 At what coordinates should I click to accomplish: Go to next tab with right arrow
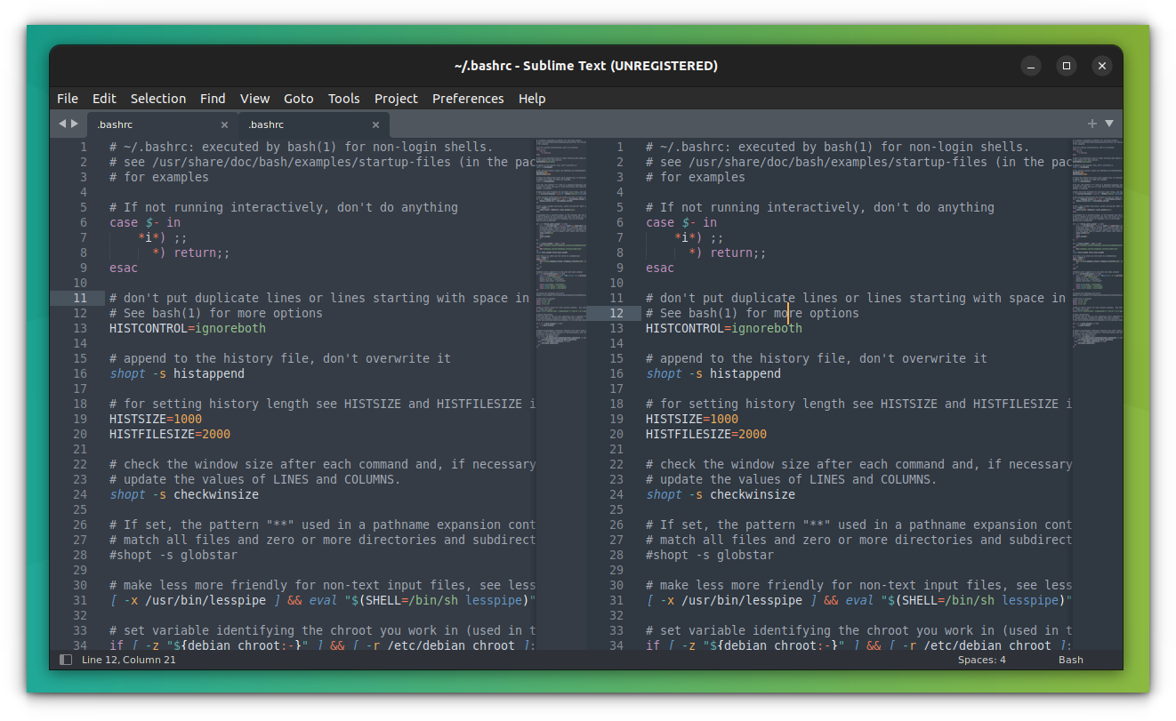coord(75,124)
